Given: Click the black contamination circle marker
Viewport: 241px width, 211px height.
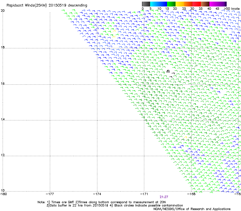Looking at the screenshot, I should point(168,71).
